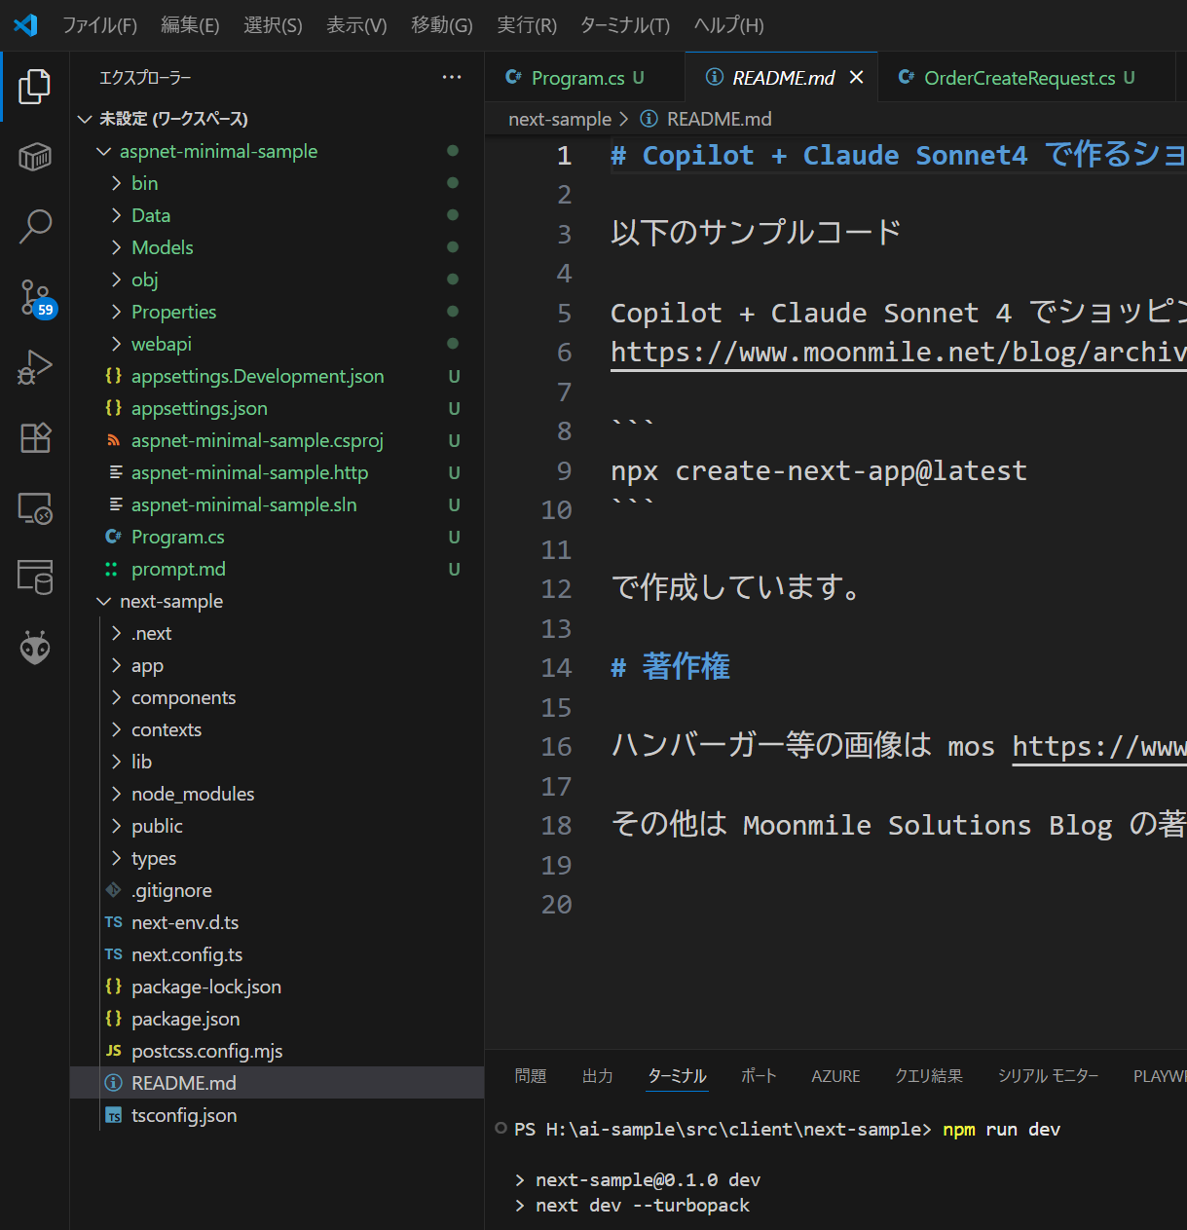Open package.json in the file tree
Screen dimensions: 1187x1230
click(185, 1019)
